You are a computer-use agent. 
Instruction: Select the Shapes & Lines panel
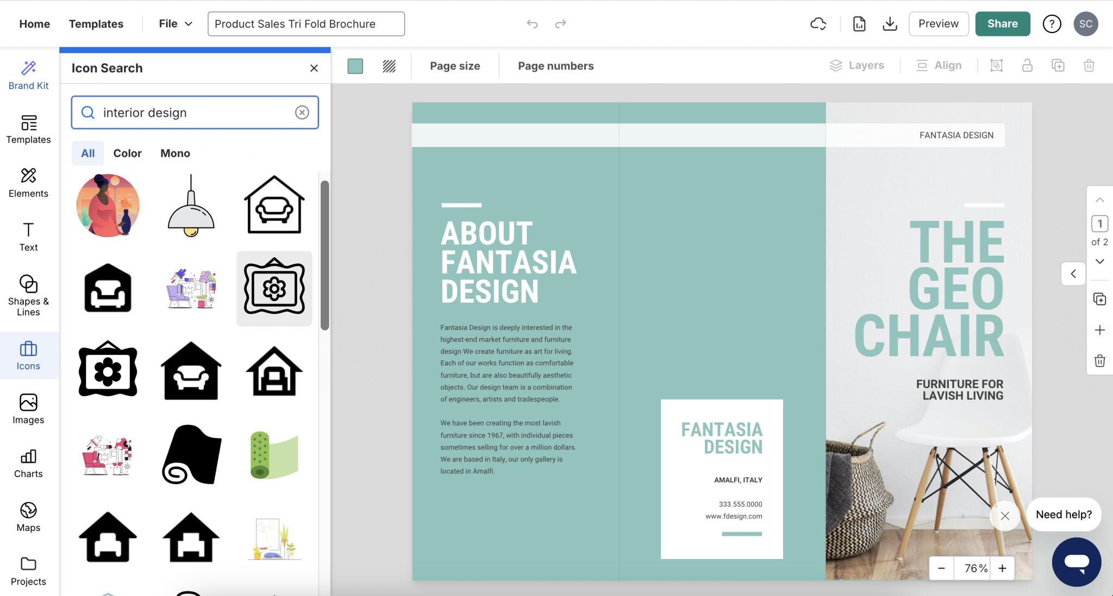pos(28,295)
